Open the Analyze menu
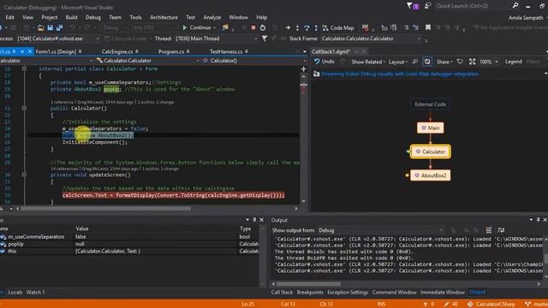Image resolution: width=548 pixels, height=308 pixels. (212, 17)
